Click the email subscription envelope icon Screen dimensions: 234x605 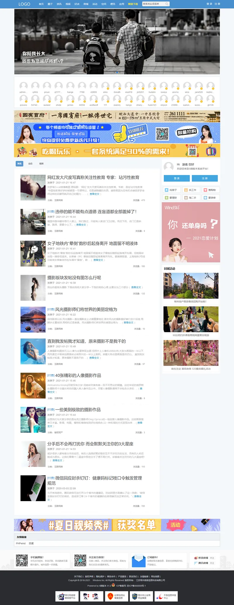tap(139, 561)
